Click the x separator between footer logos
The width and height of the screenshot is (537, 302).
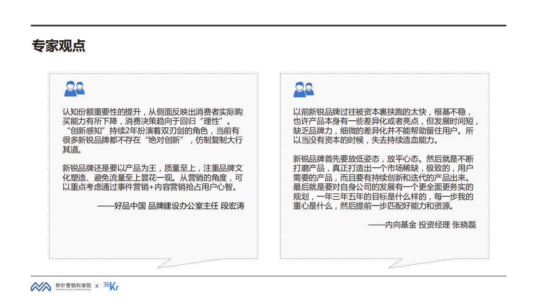click(96, 286)
